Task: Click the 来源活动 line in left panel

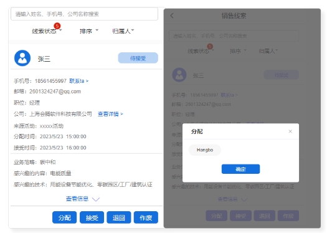Action: coord(39,126)
